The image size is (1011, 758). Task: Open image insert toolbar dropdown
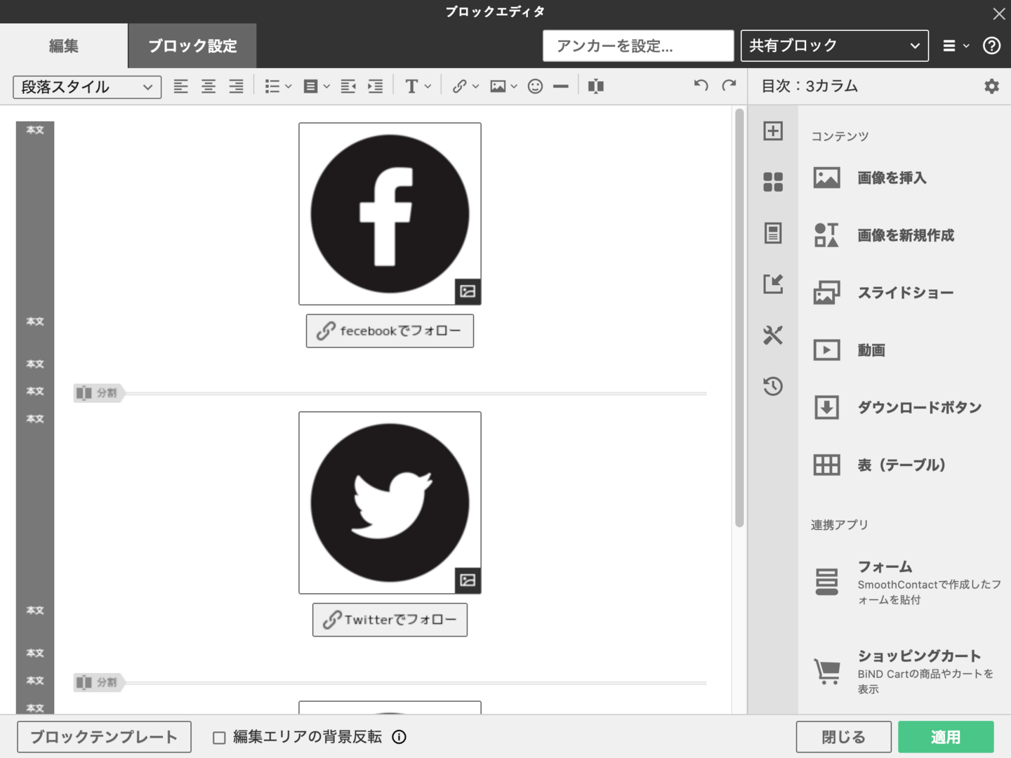click(503, 86)
